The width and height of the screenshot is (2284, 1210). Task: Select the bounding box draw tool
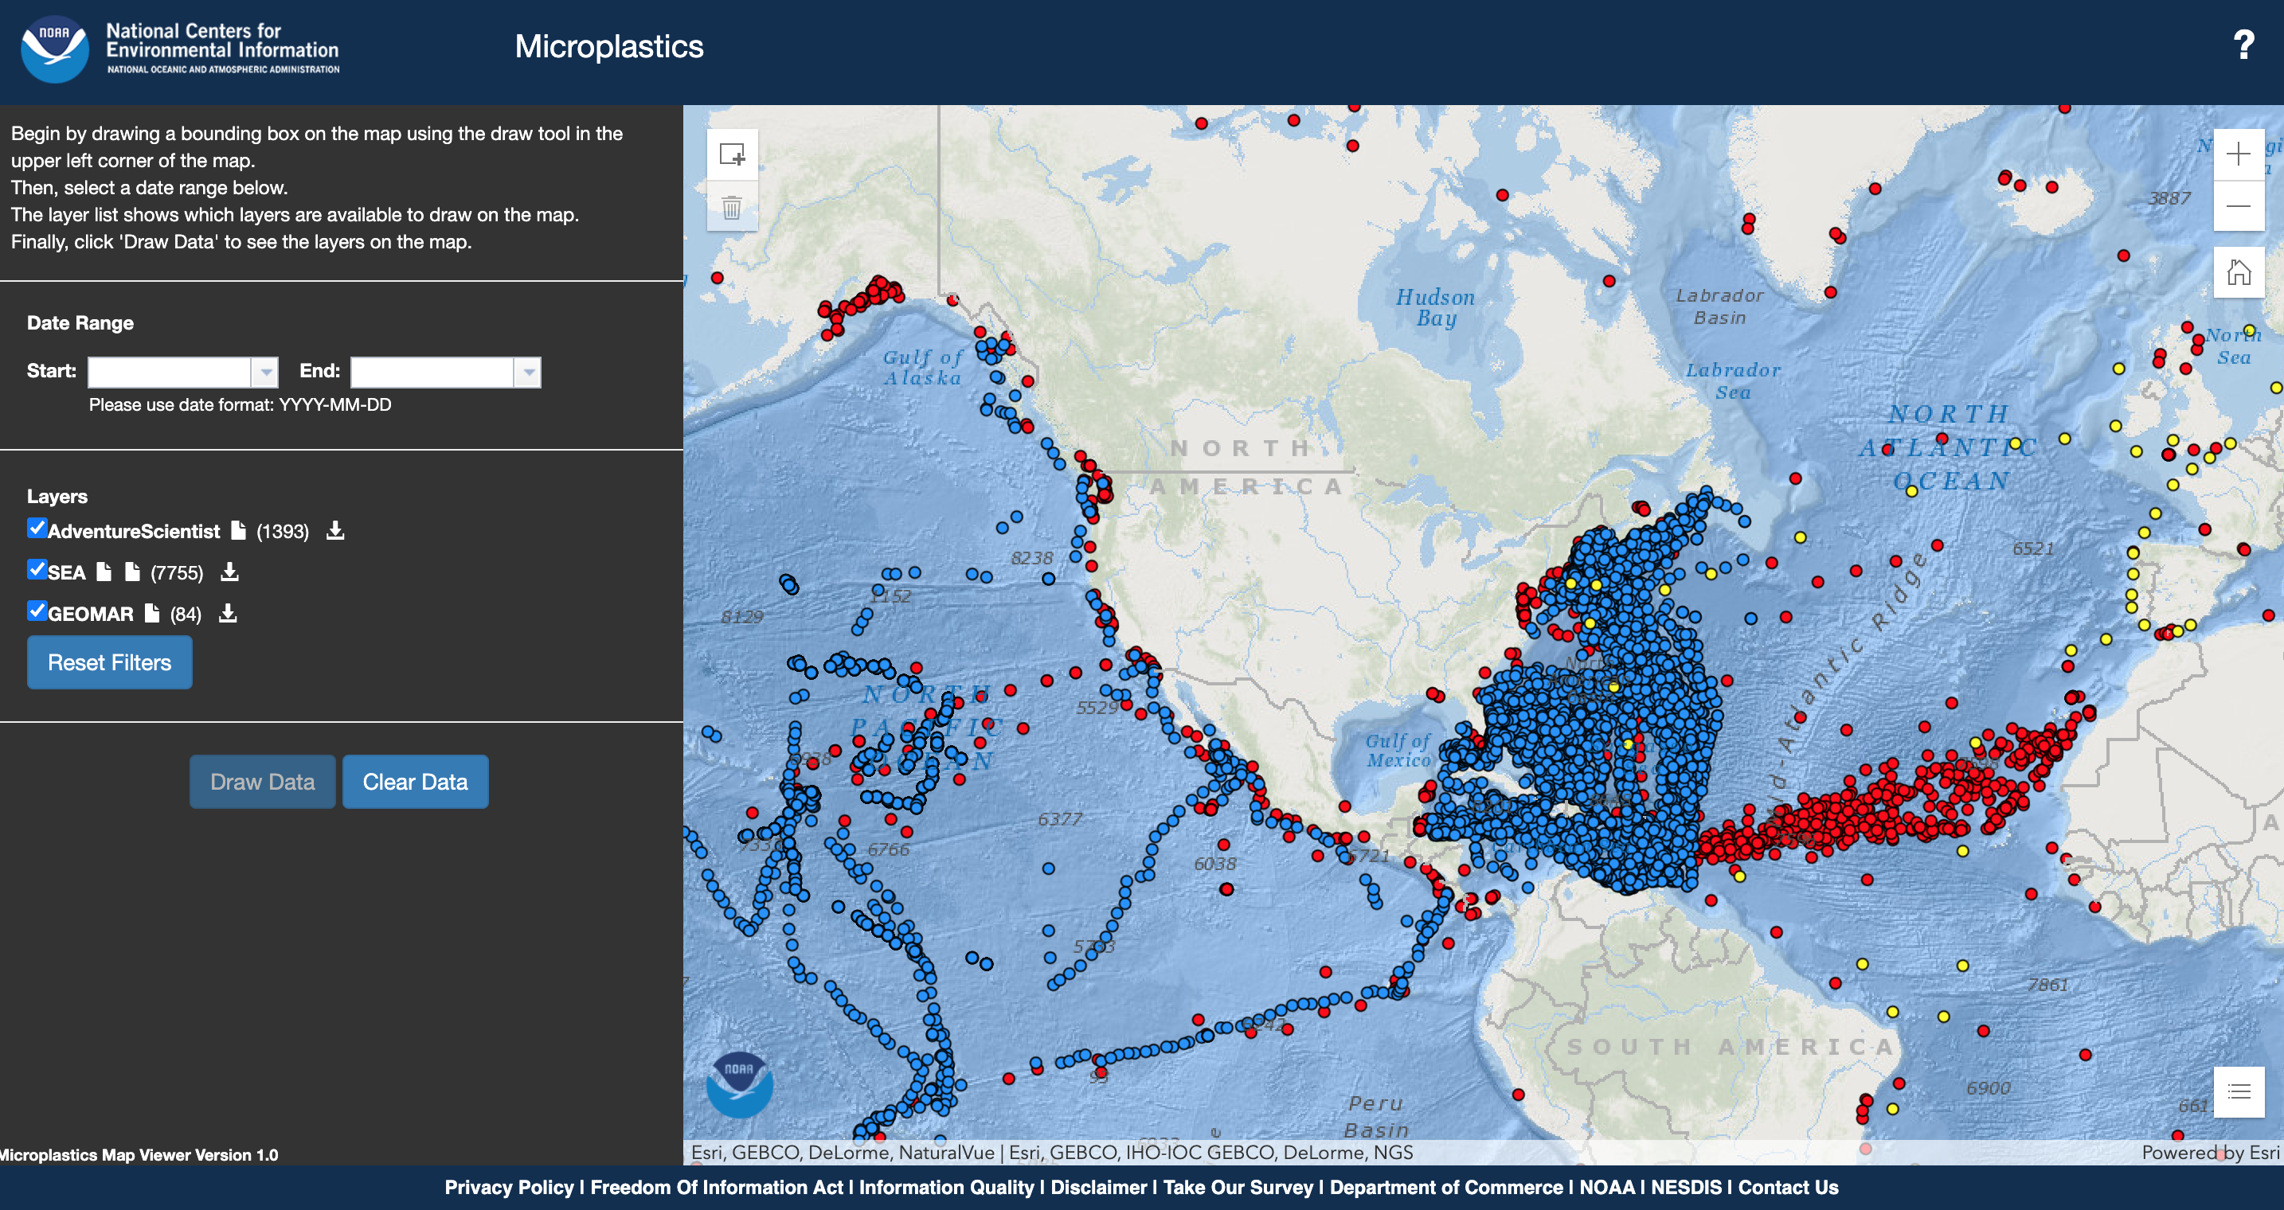click(732, 155)
